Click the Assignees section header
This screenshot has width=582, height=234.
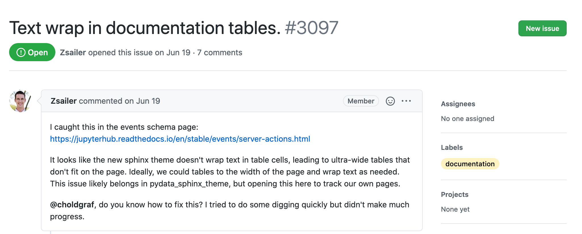(458, 104)
